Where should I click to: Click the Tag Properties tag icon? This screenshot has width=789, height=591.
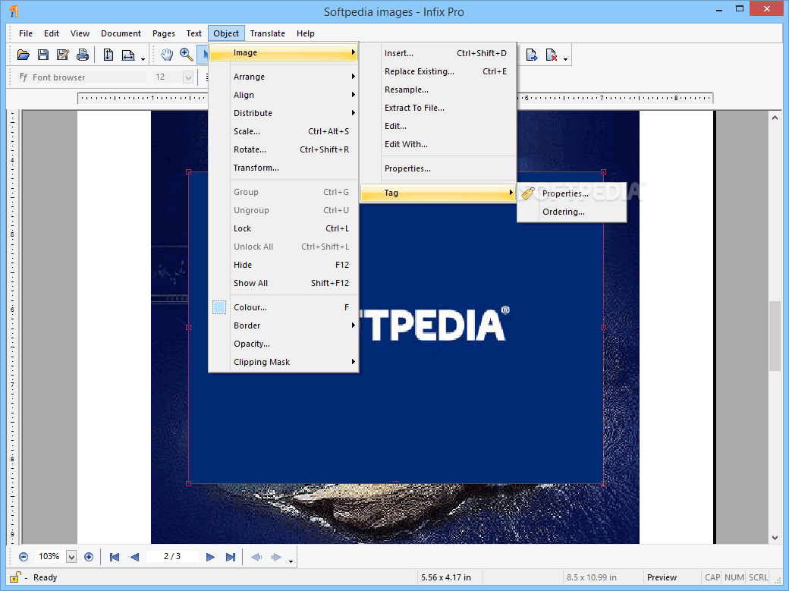[528, 193]
